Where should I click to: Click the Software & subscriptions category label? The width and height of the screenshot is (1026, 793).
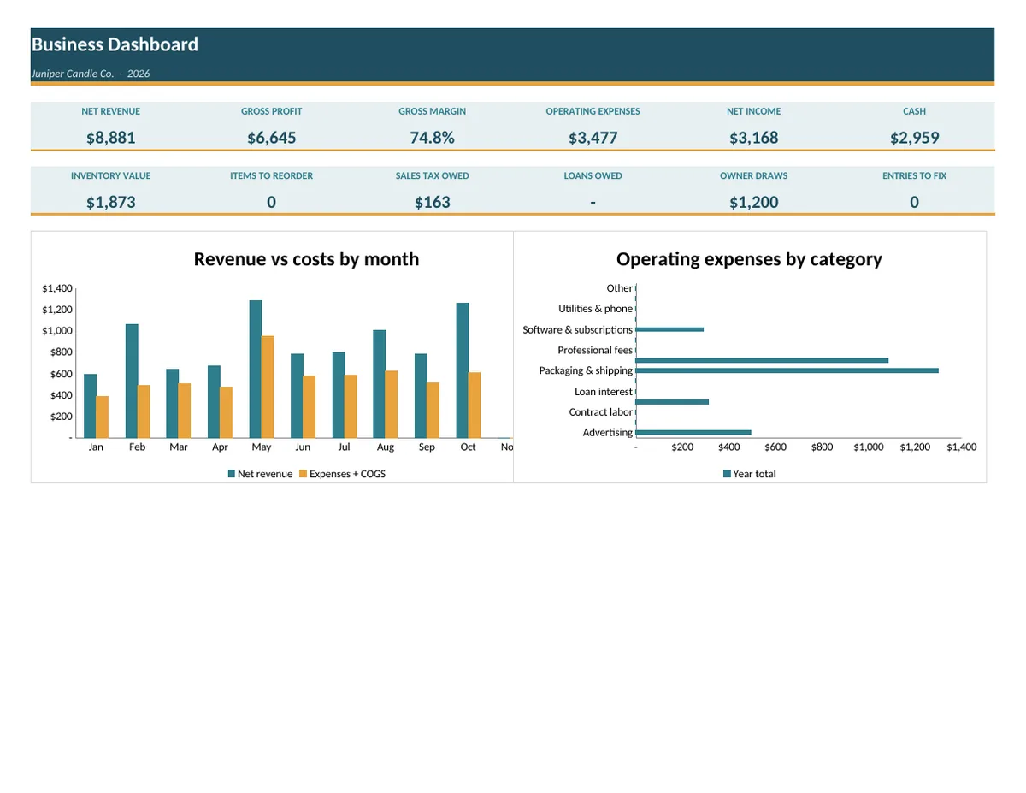578,329
